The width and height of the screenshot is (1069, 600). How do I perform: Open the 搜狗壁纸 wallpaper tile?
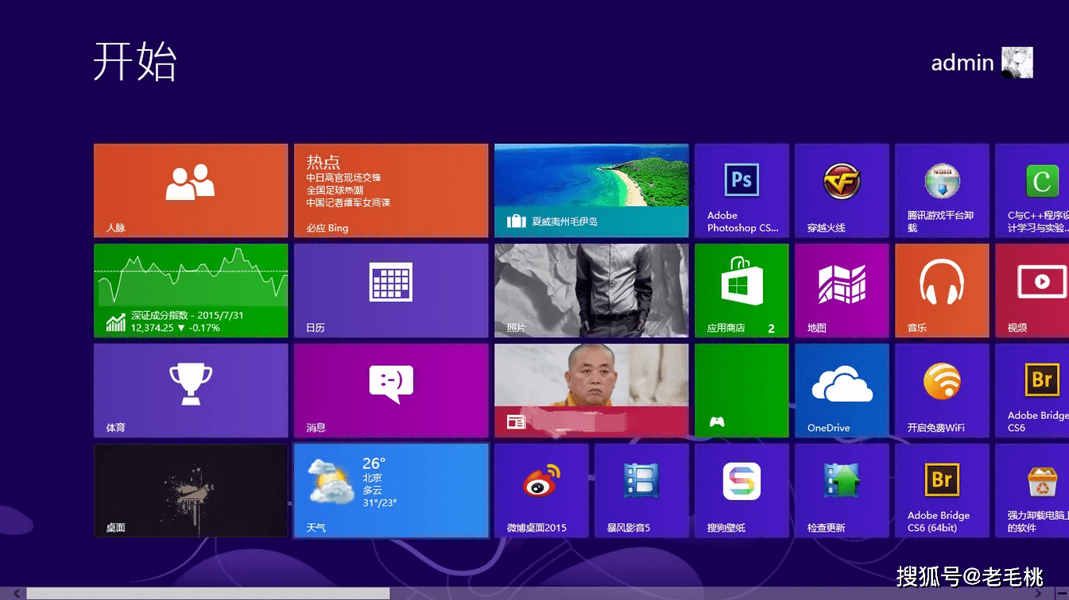click(742, 490)
